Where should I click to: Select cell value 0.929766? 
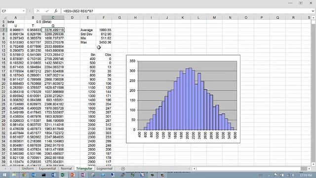(x=33, y=34)
